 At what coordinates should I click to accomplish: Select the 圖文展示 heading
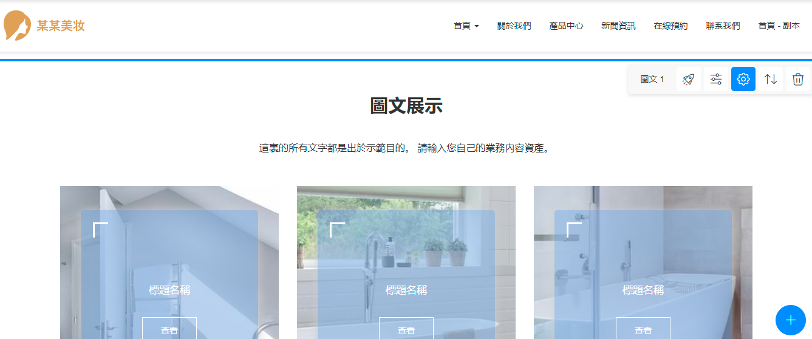point(406,106)
